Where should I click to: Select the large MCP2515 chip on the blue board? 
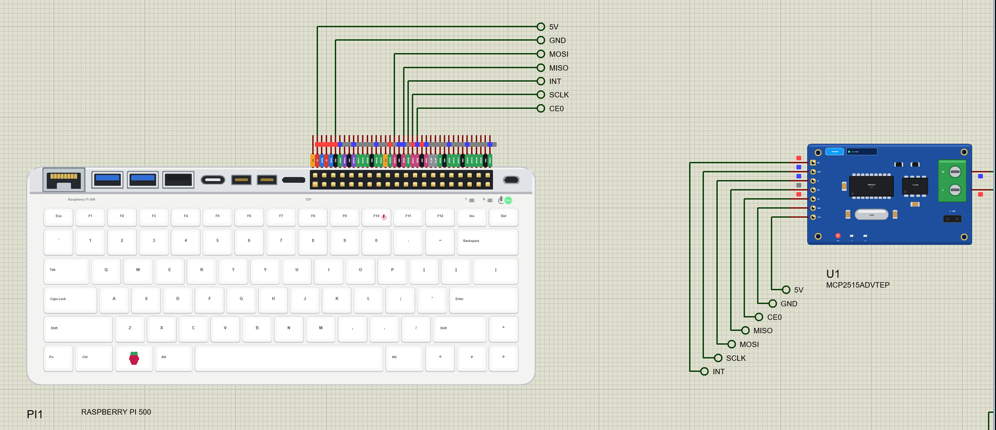(871, 186)
